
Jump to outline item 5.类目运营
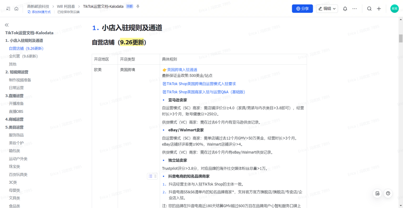tap(15, 127)
